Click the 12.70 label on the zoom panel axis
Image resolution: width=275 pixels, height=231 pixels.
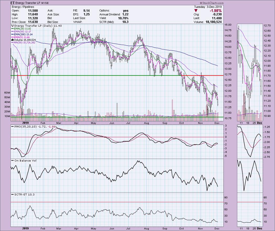pos(267,26)
